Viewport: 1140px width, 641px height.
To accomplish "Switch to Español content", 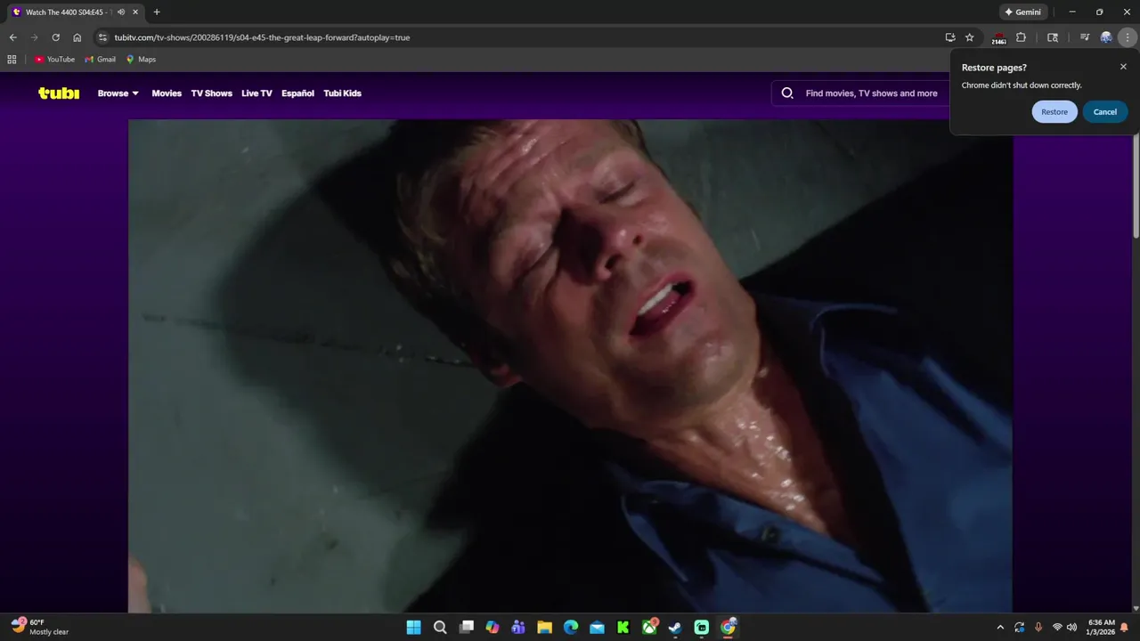I will coord(297,93).
